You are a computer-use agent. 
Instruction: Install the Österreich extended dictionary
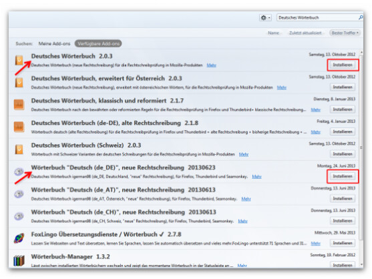343,87
